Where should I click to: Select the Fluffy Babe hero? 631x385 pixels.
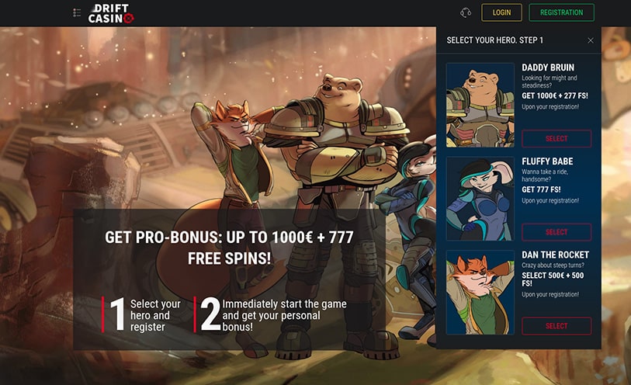click(556, 232)
